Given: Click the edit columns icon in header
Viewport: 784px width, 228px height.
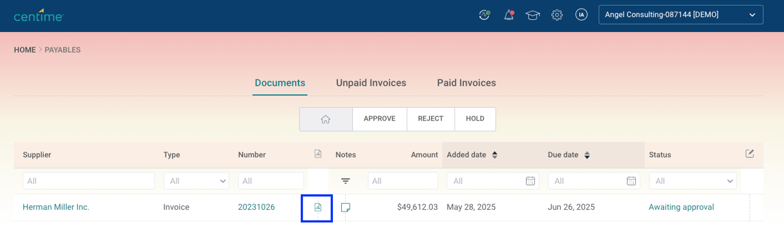Looking at the screenshot, I should [x=749, y=154].
